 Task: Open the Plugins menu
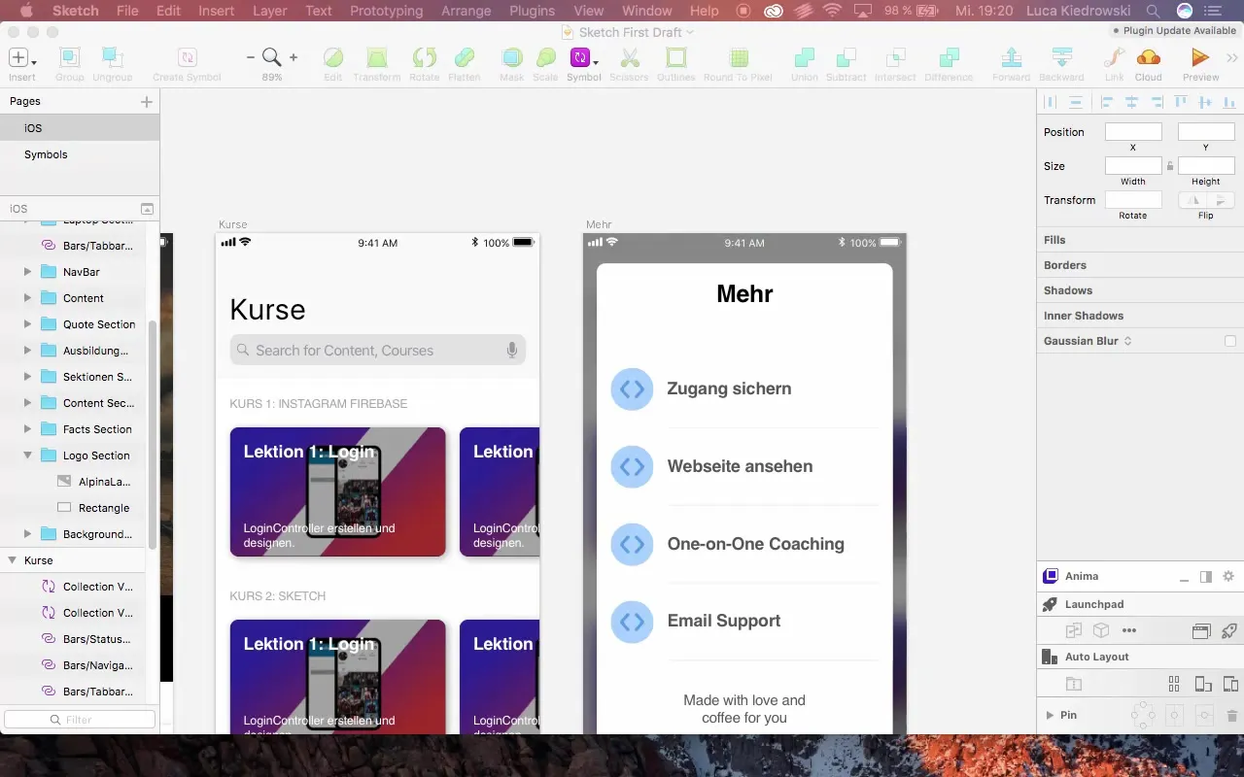click(532, 11)
